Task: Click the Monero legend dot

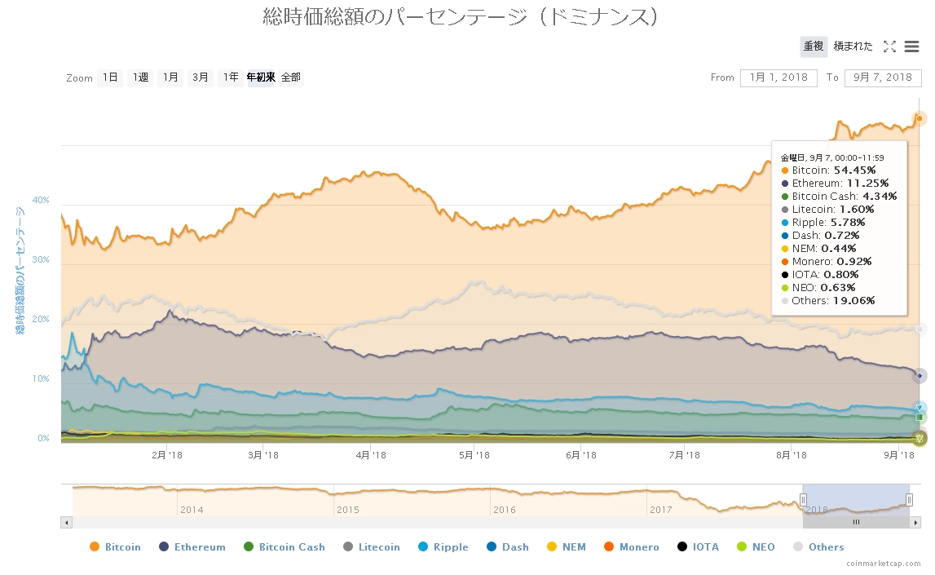Action: point(609,547)
